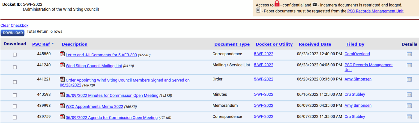Click details icon for WSC Appointments Memo row
This screenshot has height=123, width=419.
[x=409, y=106]
